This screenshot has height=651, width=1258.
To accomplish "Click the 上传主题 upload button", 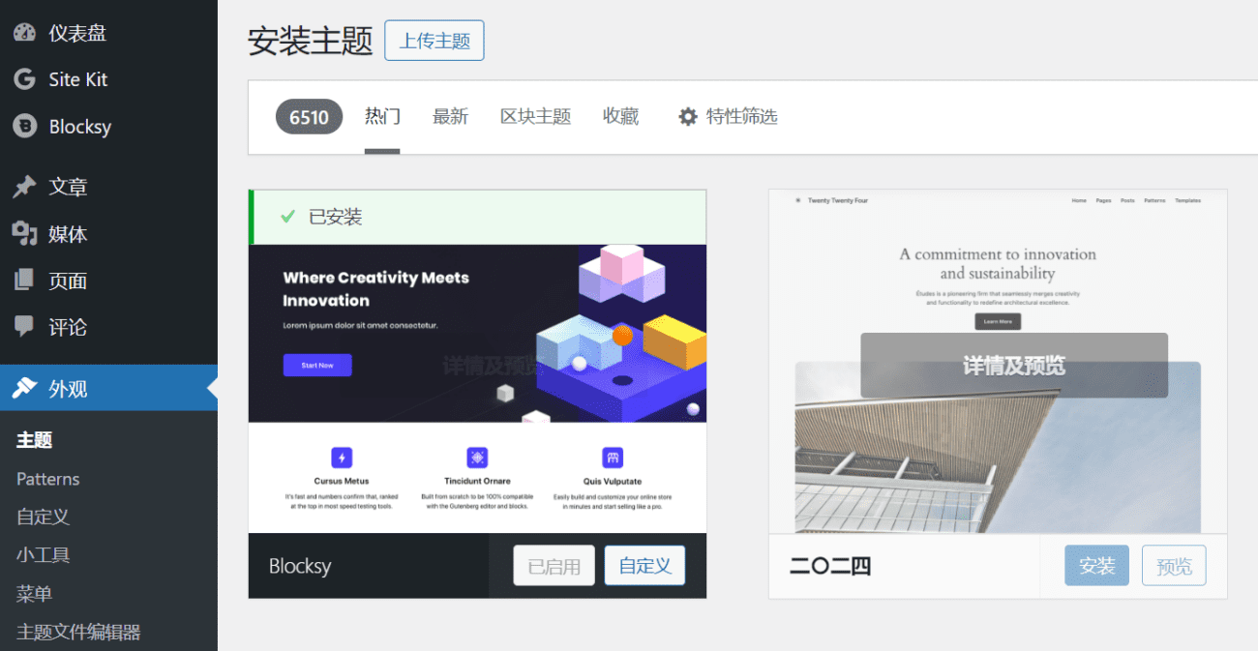I will 434,41.
